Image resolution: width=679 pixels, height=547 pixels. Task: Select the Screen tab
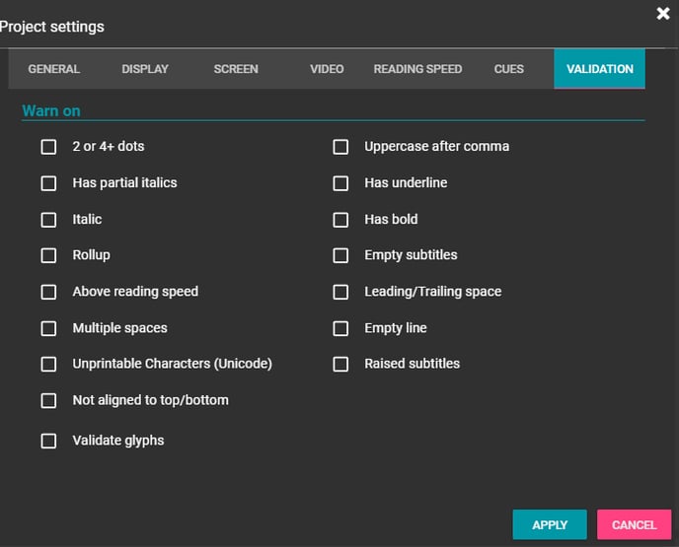[x=236, y=69]
